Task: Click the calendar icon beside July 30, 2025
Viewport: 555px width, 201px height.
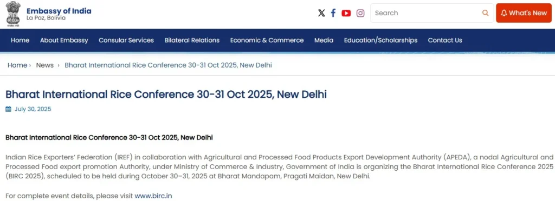Action: 9,109
